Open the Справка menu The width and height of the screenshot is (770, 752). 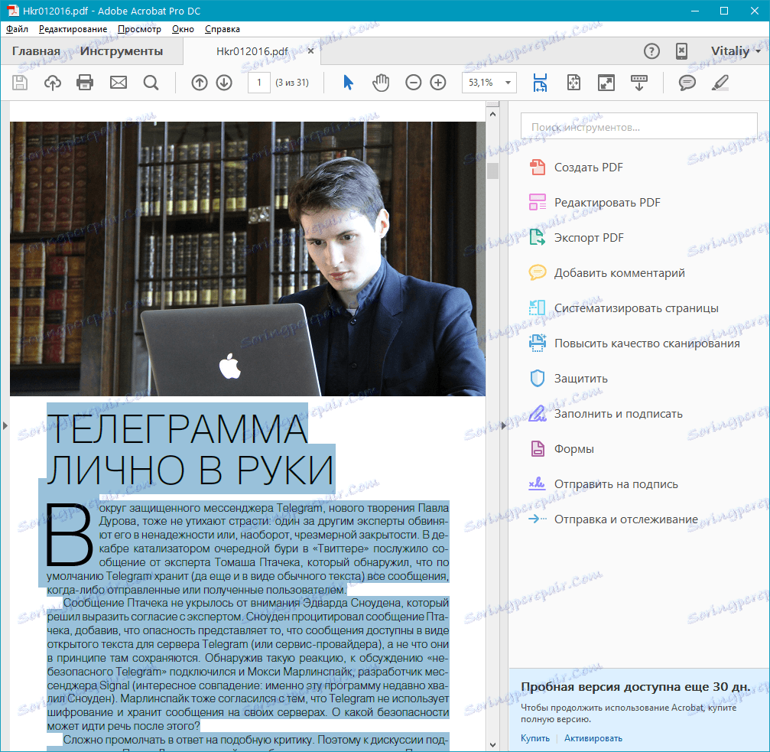pyautogui.click(x=223, y=29)
